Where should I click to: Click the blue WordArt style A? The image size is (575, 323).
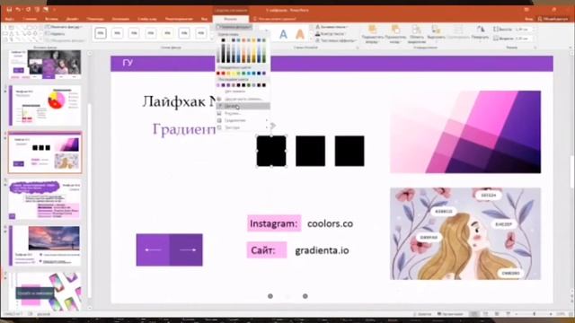pos(283,34)
